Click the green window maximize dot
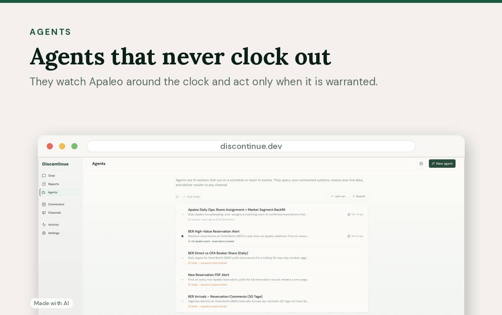The height and width of the screenshot is (315, 502). 75,146
